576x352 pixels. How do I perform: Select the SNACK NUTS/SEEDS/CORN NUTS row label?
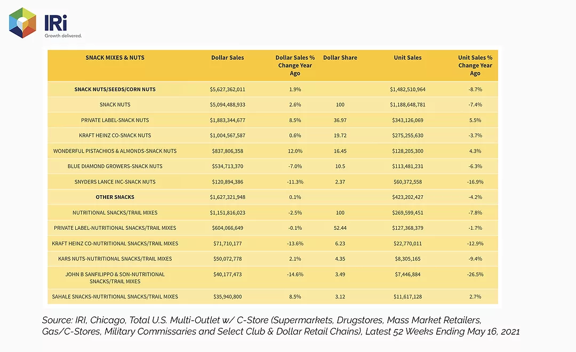point(115,89)
